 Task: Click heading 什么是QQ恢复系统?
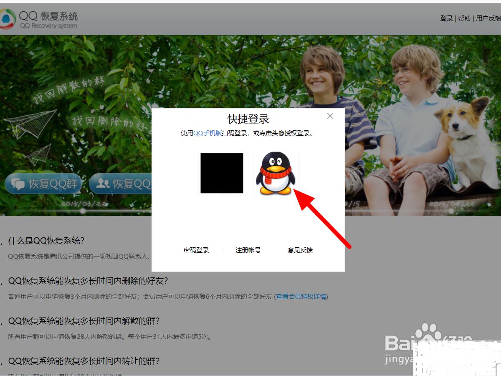coord(46,241)
